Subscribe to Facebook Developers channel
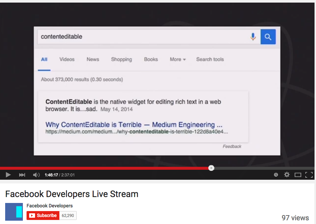Viewport: 316px width, 224px height. pos(43,216)
